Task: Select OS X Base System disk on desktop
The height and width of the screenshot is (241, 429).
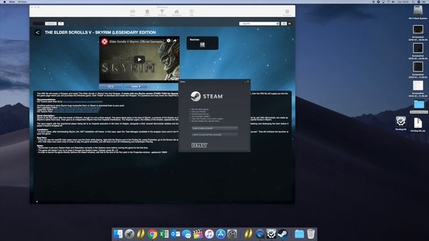Action: pos(418,11)
